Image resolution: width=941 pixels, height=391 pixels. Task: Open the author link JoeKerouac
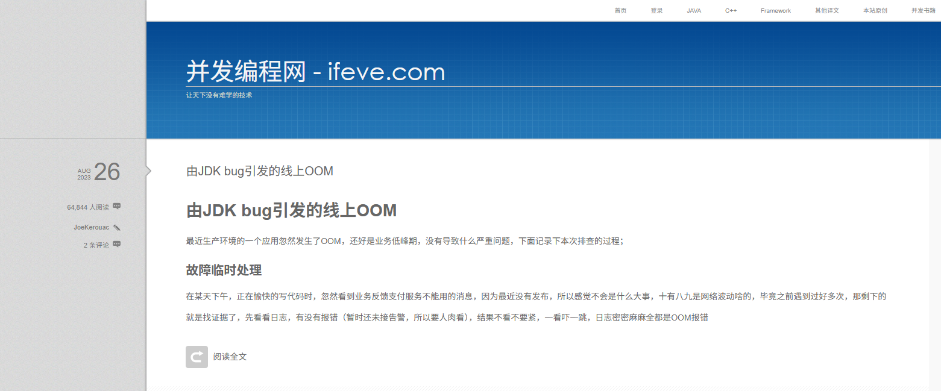click(x=92, y=227)
